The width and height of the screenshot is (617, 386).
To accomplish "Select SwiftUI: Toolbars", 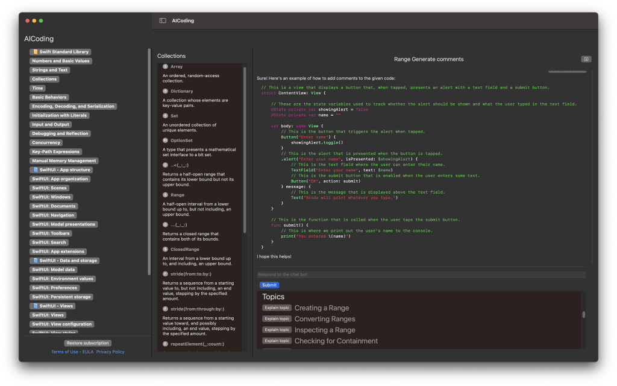I will tap(51, 233).
